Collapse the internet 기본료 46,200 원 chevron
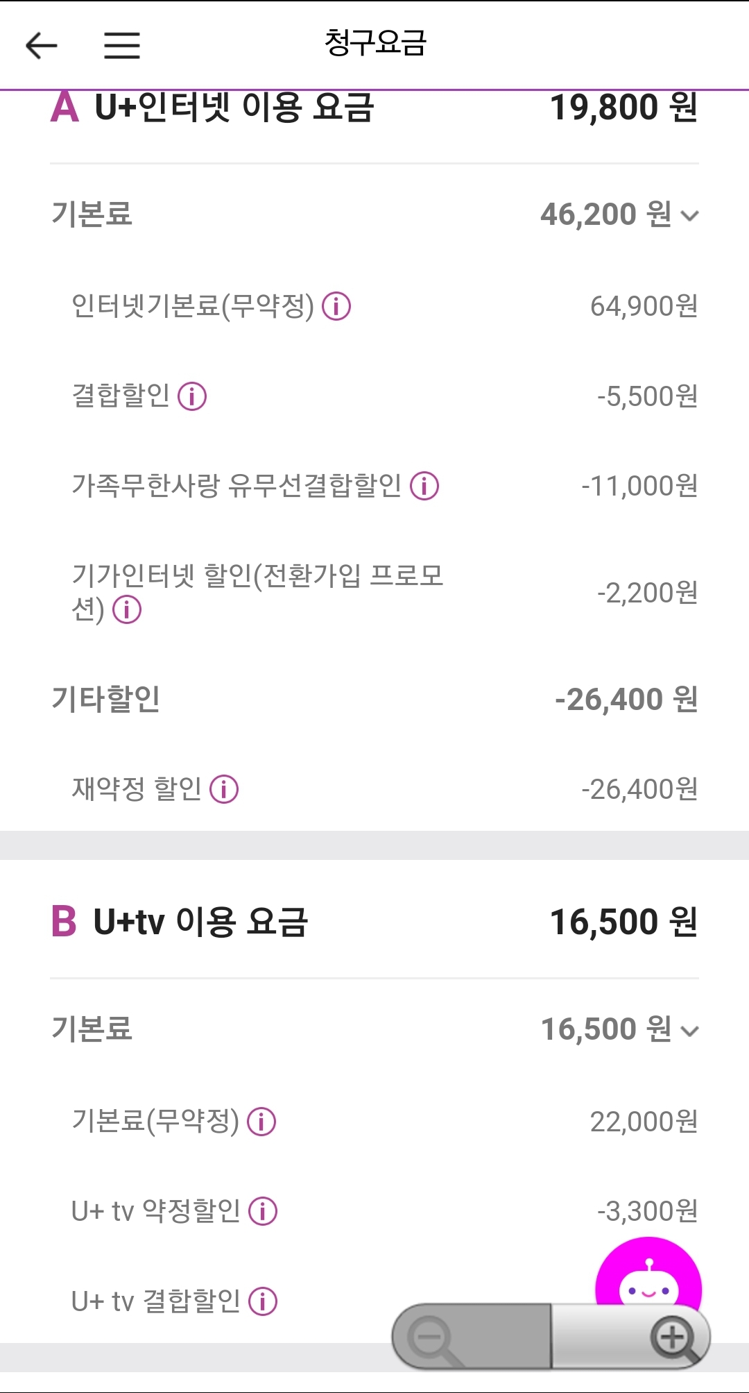 point(689,216)
